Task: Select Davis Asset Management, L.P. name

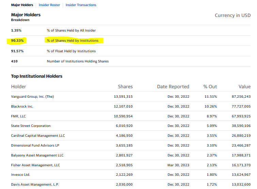Action: 35,185
